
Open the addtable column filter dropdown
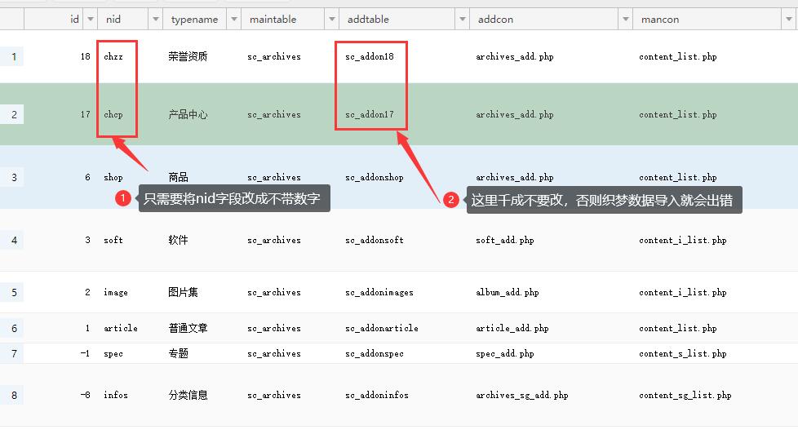463,20
